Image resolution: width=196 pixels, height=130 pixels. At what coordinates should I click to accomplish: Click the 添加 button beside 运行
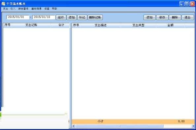[72, 17]
